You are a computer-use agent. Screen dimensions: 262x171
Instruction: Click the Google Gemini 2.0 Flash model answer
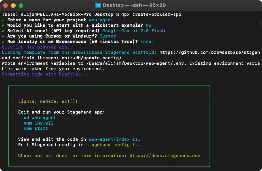[134, 31]
